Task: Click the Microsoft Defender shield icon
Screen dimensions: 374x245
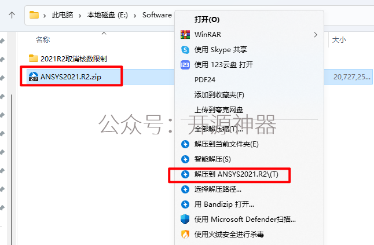Action: click(x=185, y=219)
